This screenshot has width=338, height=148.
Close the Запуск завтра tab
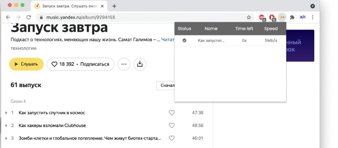103,6
